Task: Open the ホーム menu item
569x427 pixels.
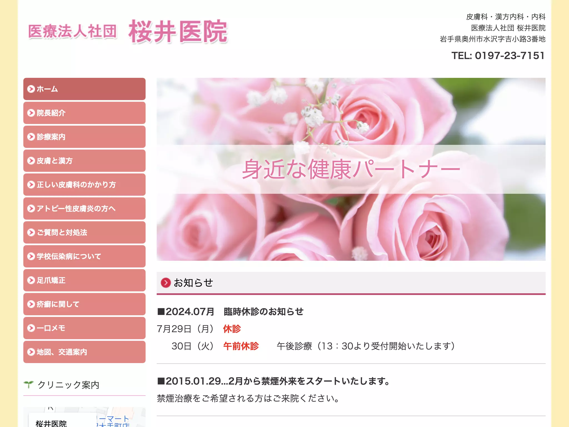Action: [84, 89]
